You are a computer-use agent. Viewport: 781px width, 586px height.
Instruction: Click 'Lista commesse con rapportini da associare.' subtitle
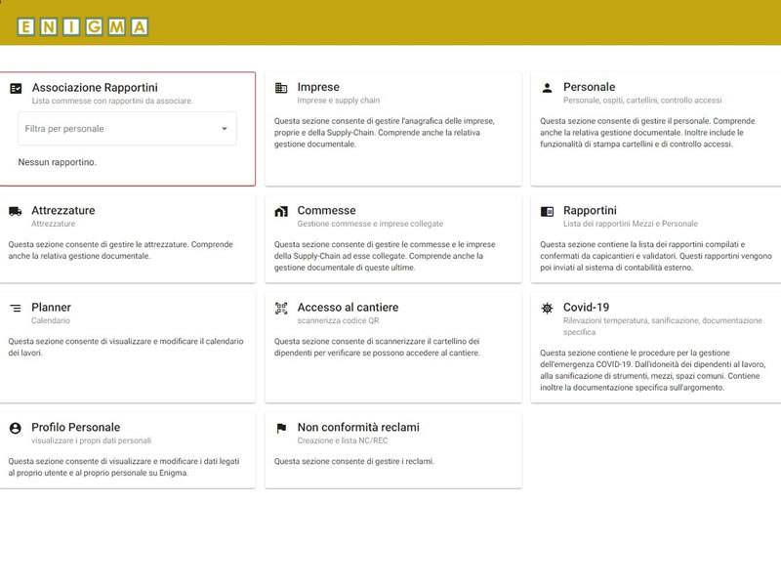coord(112,101)
